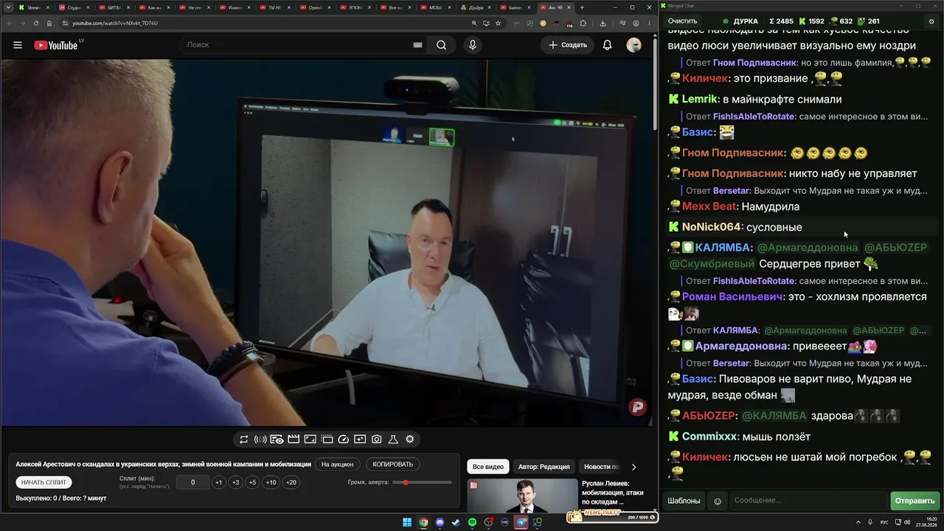Viewport: 944px width, 531px height.
Task: Click the На аукцион button
Action: tap(338, 465)
